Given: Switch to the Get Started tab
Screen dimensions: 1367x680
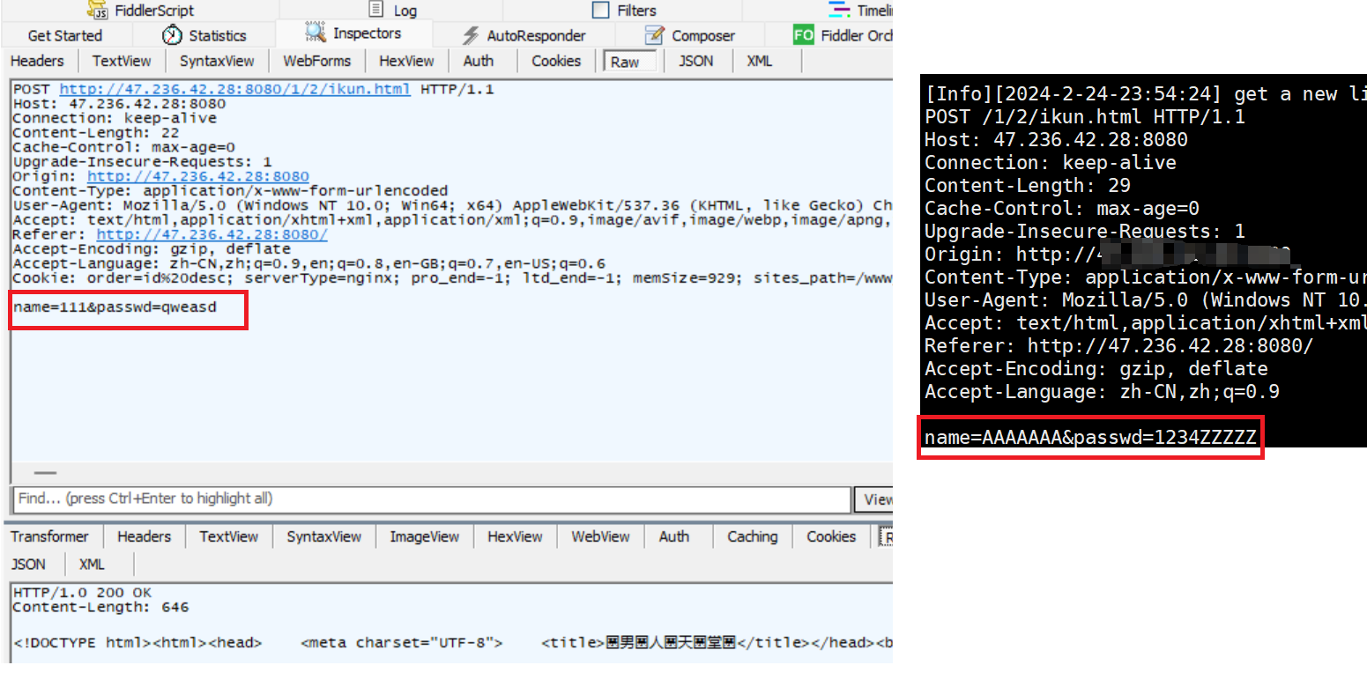Looking at the screenshot, I should (x=65, y=36).
